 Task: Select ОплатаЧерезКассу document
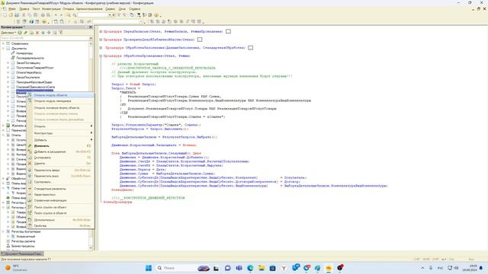pos(29,72)
